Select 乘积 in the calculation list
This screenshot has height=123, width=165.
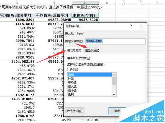pyautogui.click(x=90, y=94)
